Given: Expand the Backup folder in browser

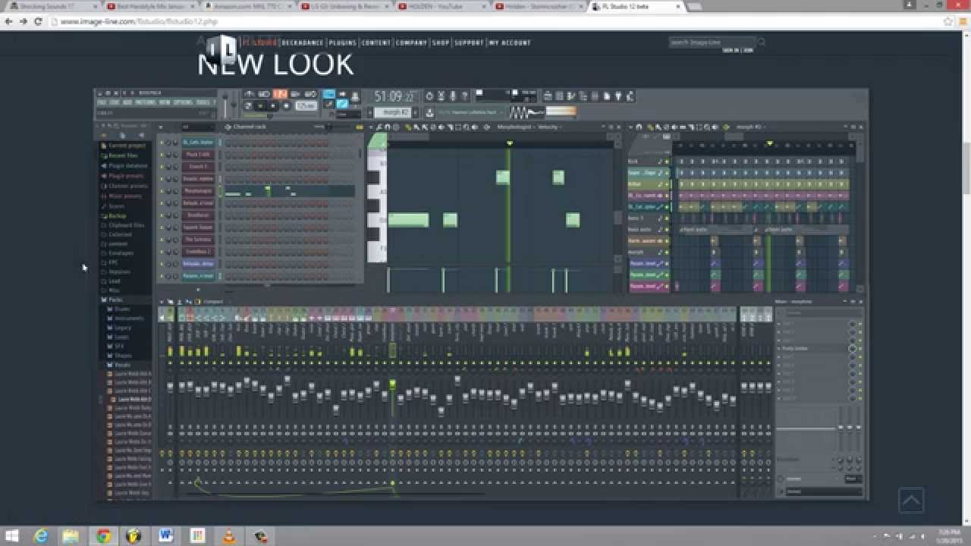Looking at the screenshot, I should tap(117, 215).
